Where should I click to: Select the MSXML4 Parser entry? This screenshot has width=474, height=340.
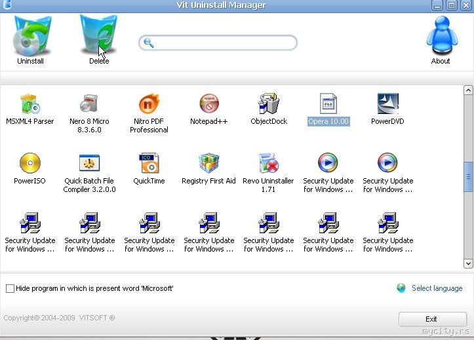coord(30,109)
